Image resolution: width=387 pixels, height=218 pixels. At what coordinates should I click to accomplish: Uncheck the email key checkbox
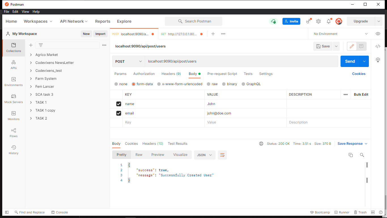[x=119, y=113]
